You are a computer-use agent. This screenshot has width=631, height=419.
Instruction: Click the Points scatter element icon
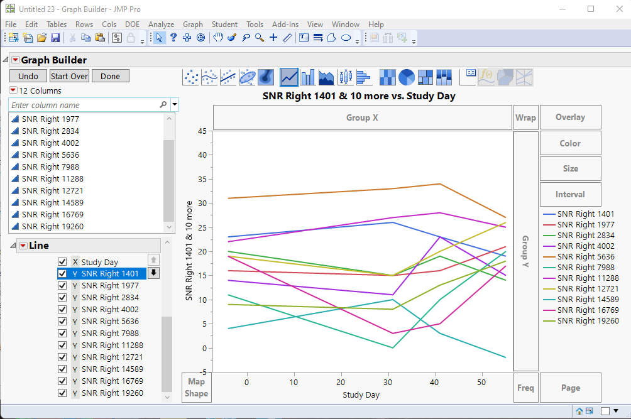click(x=191, y=77)
